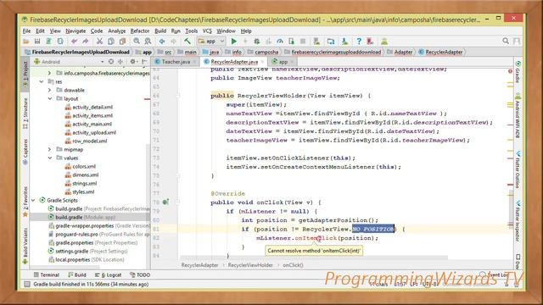Click the red error mark in editor stripe
543x305 pixels.
(x=511, y=185)
